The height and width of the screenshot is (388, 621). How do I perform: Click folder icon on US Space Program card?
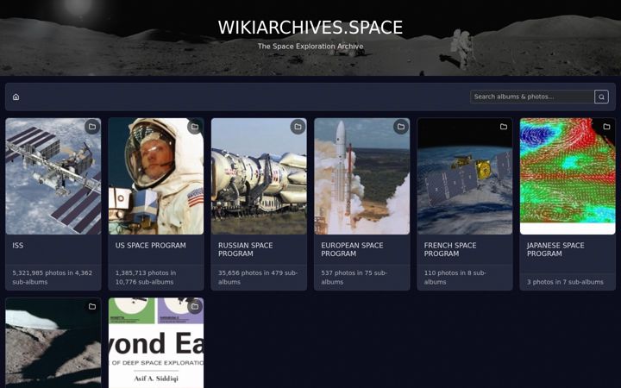click(x=195, y=127)
